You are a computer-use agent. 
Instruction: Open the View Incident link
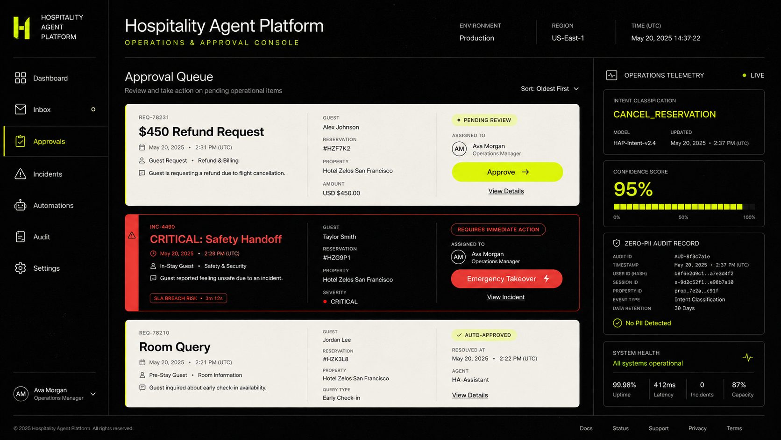pyautogui.click(x=506, y=297)
